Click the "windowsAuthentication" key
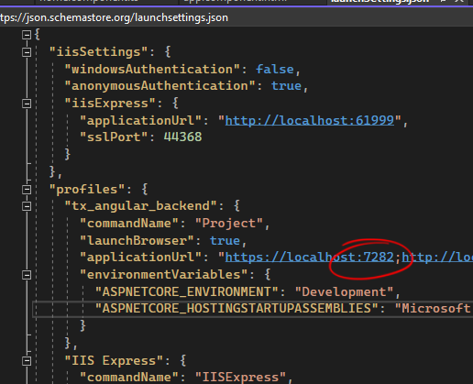This screenshot has height=384, width=473. 152,70
